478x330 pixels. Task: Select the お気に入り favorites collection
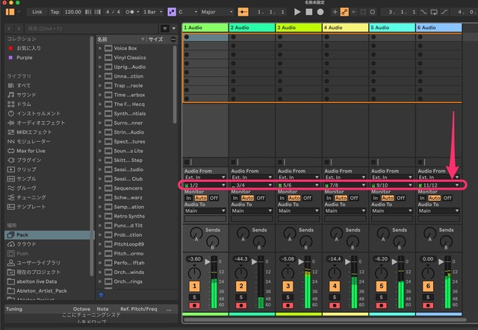(x=29, y=47)
